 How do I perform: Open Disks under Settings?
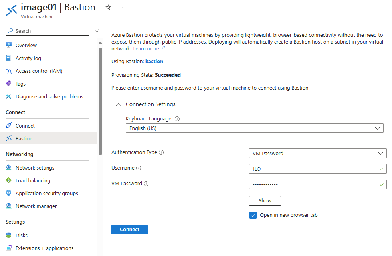click(22, 235)
